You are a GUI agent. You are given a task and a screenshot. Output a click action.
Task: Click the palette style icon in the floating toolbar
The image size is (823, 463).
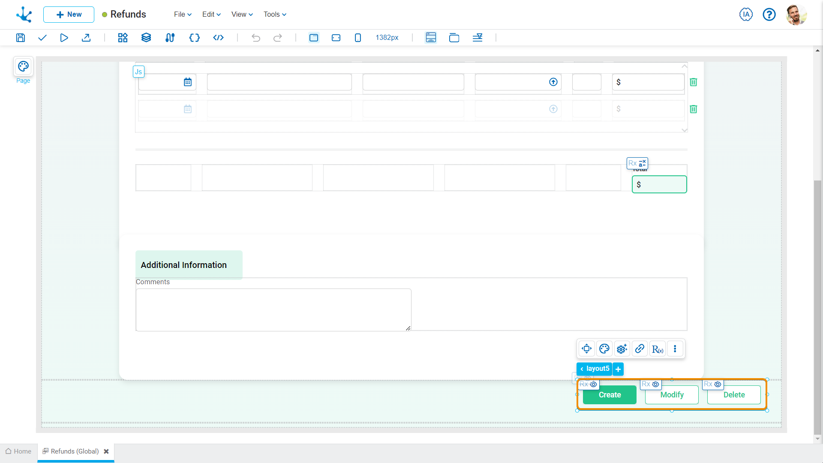604,349
